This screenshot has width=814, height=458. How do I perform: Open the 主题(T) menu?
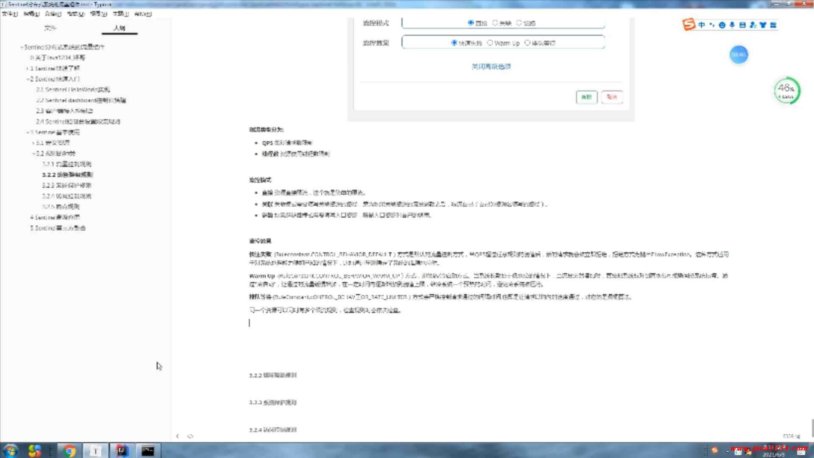coord(121,14)
